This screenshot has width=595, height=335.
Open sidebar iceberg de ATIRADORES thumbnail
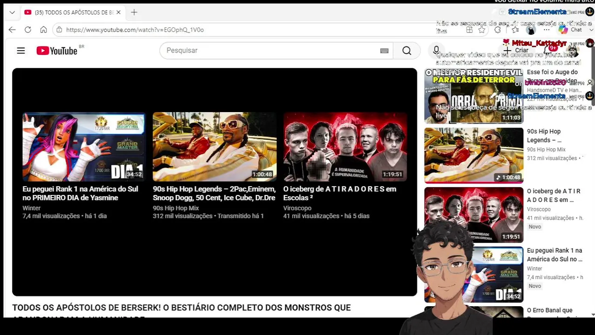click(473, 215)
